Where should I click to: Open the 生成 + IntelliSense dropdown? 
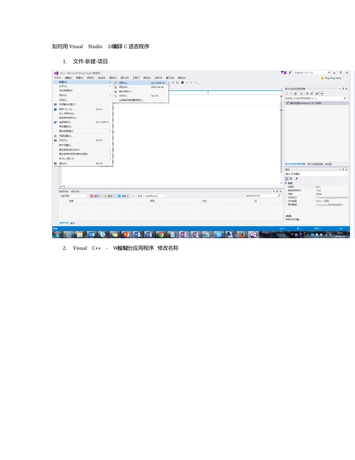click(x=151, y=196)
